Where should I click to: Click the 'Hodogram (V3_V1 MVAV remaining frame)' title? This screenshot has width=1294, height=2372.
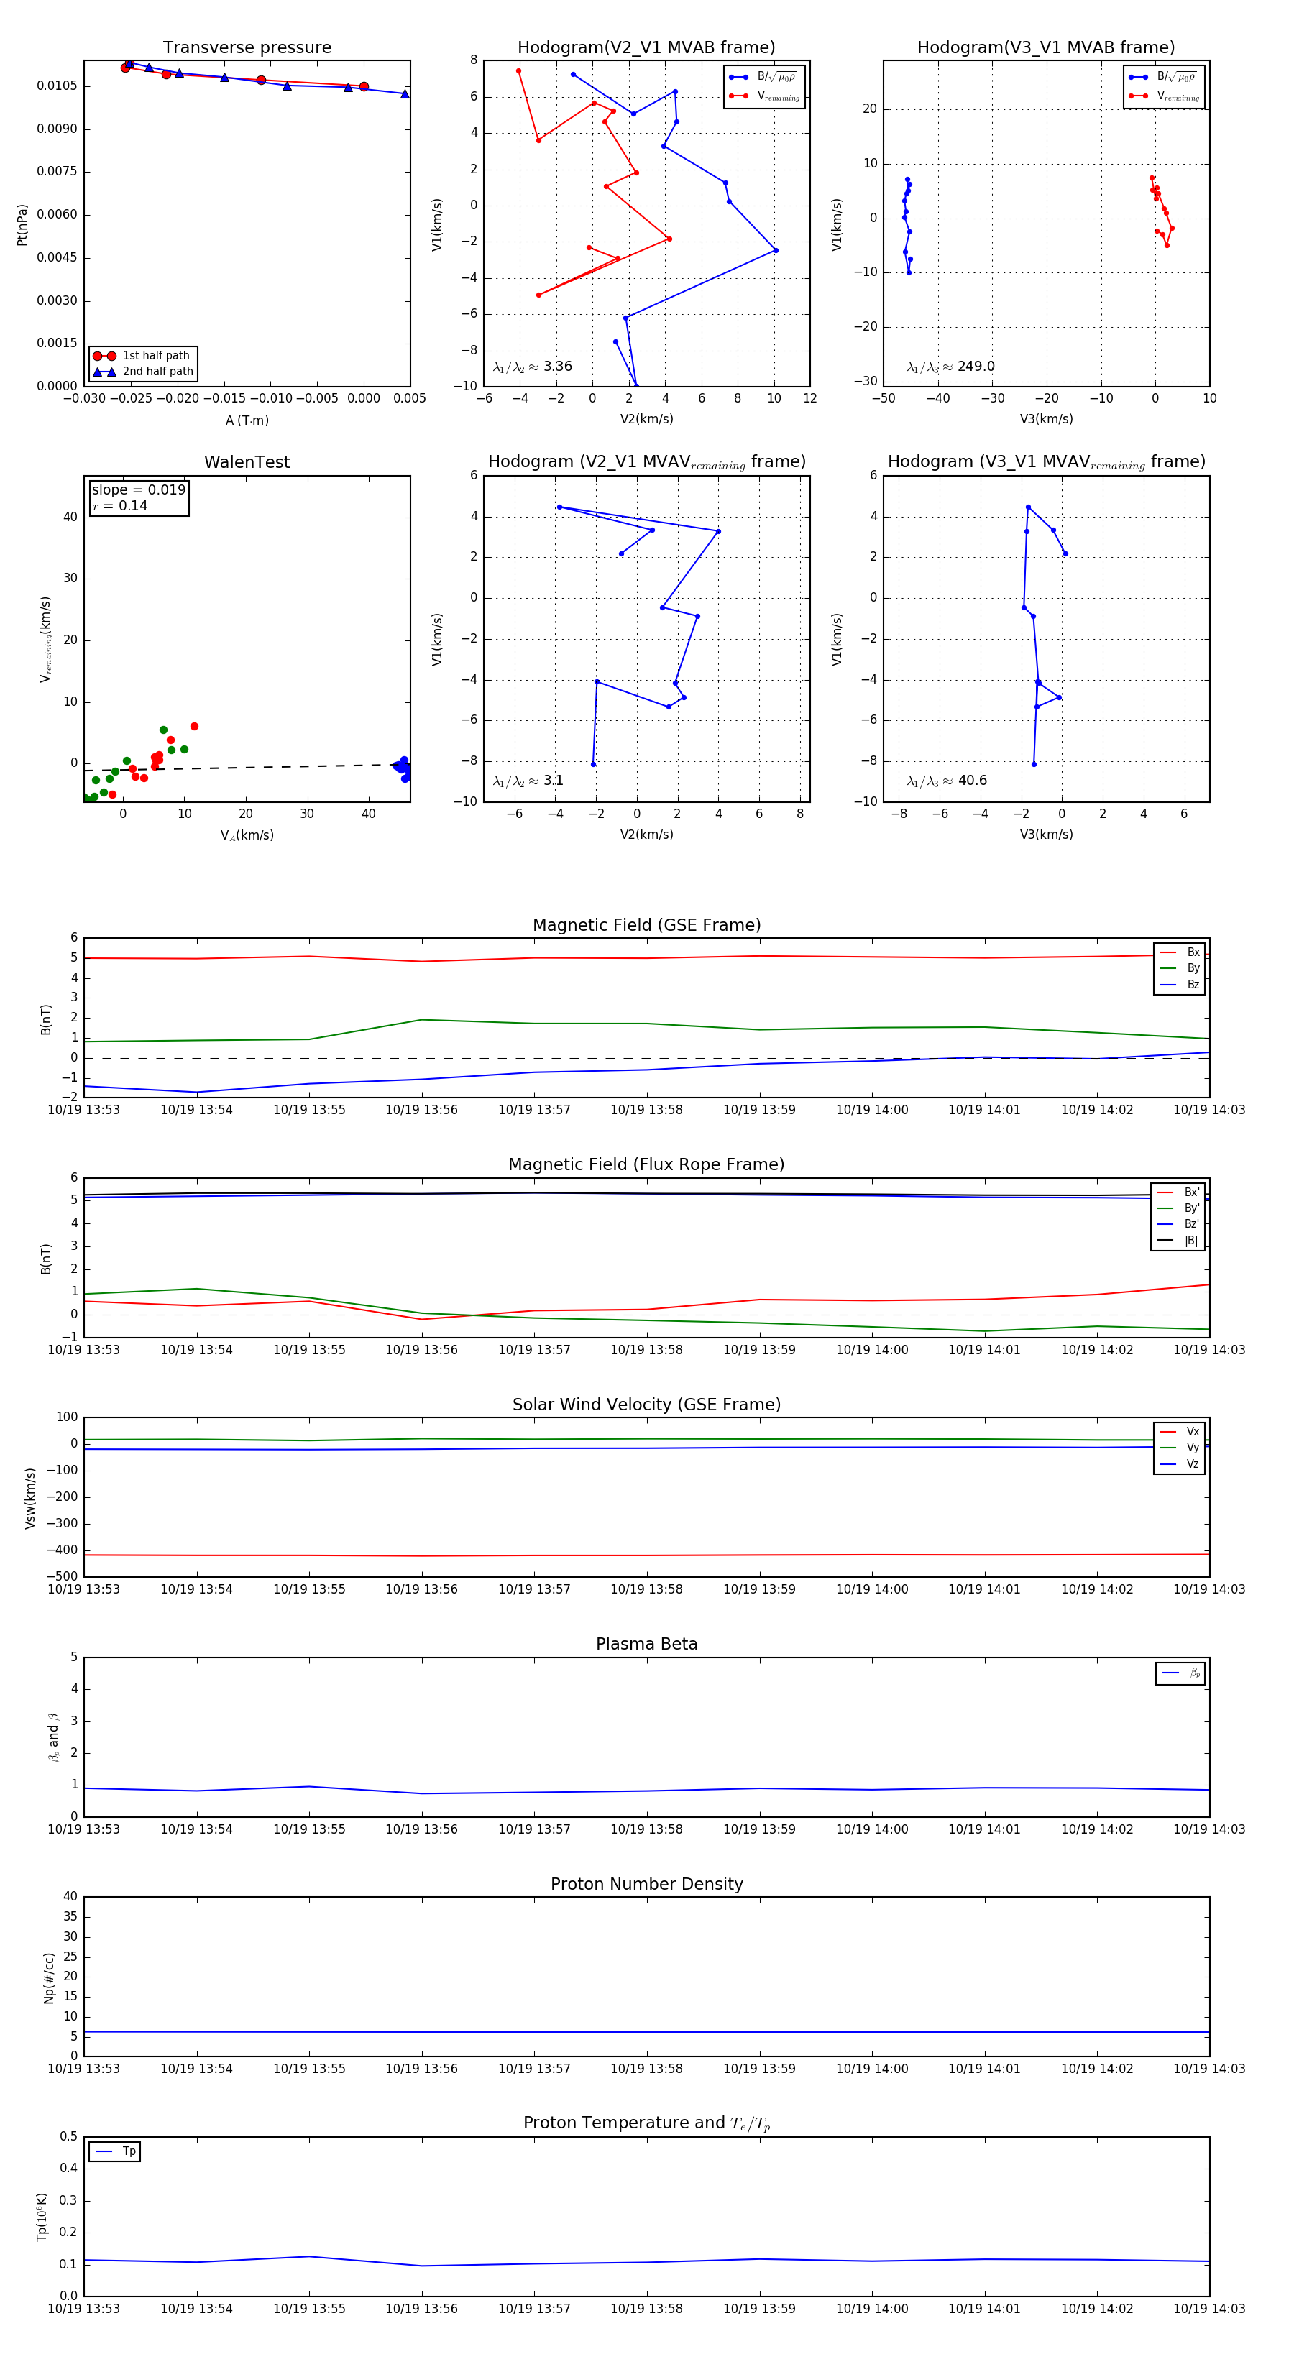(x=1046, y=462)
